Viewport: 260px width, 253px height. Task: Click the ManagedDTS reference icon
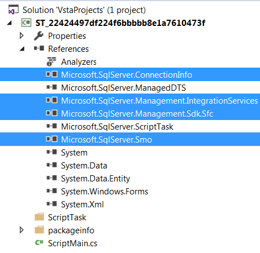click(x=52, y=87)
